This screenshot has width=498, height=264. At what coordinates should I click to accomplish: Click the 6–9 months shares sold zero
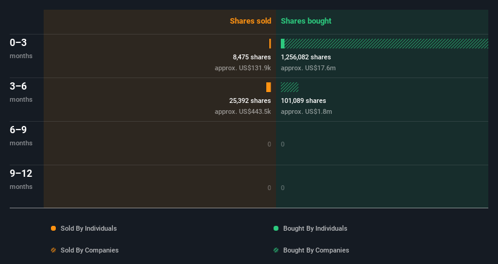tap(269, 144)
